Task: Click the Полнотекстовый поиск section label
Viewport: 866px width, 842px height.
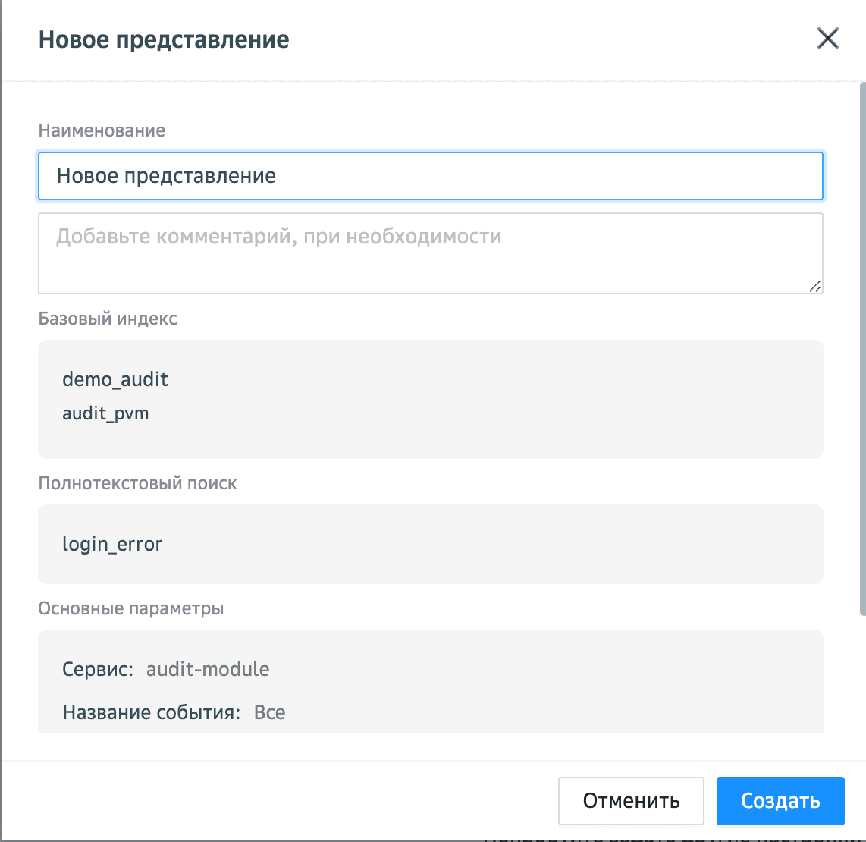Action: pos(137,483)
